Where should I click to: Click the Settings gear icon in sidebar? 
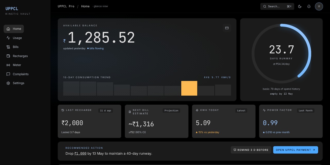(8, 83)
